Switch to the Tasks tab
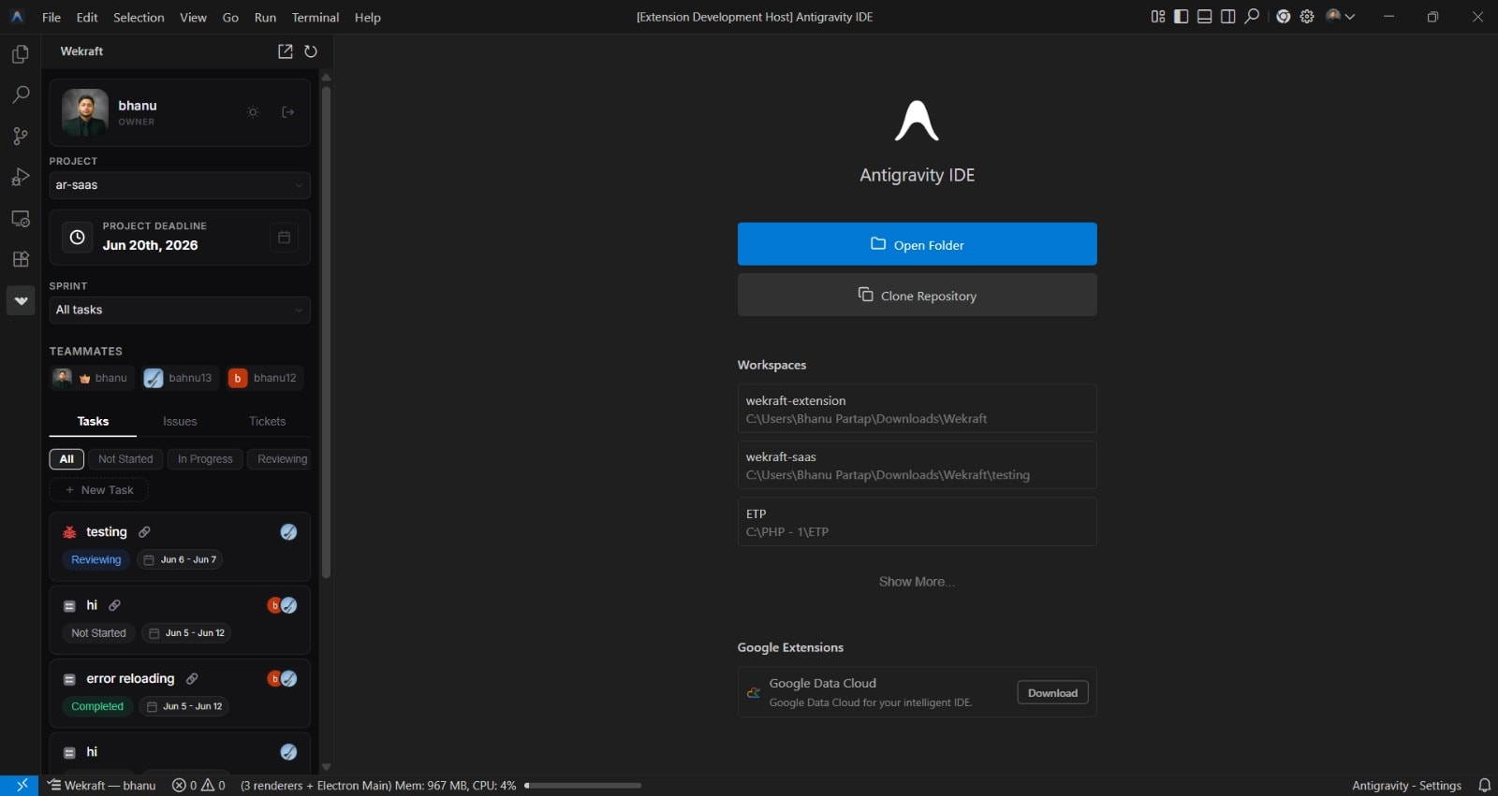This screenshot has width=1498, height=796. click(93, 422)
